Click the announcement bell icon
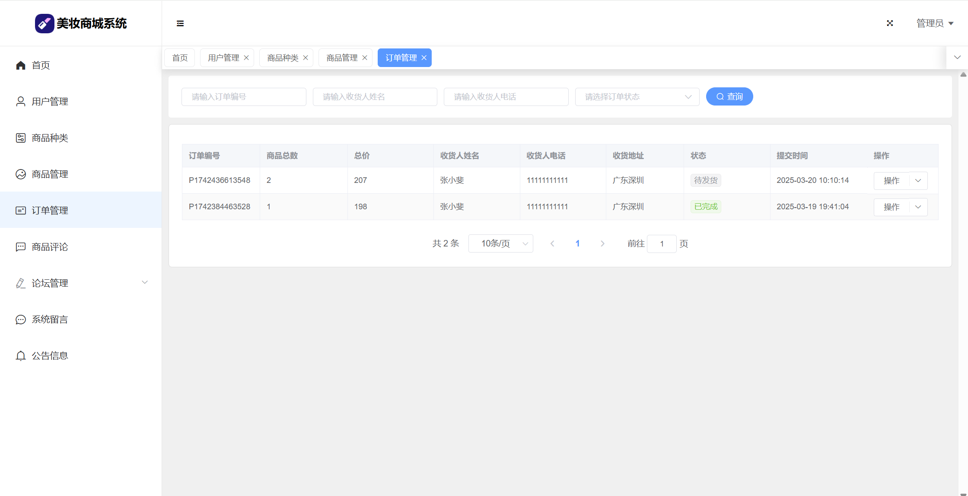 (21, 356)
